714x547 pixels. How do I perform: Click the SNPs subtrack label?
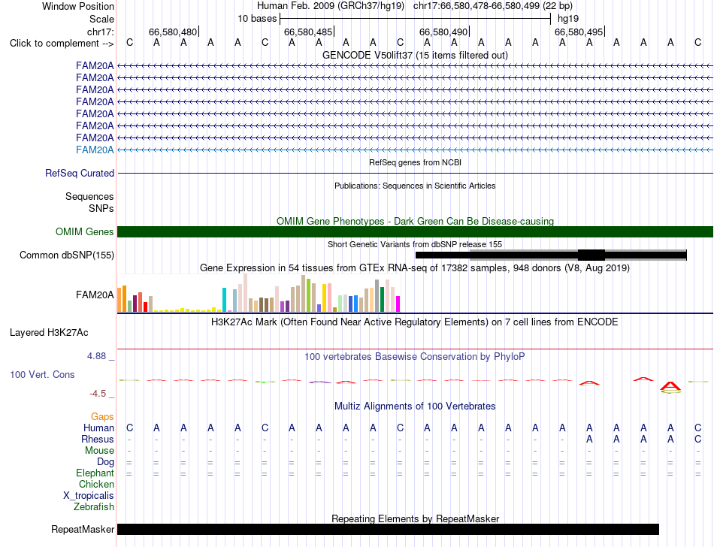tap(101, 208)
